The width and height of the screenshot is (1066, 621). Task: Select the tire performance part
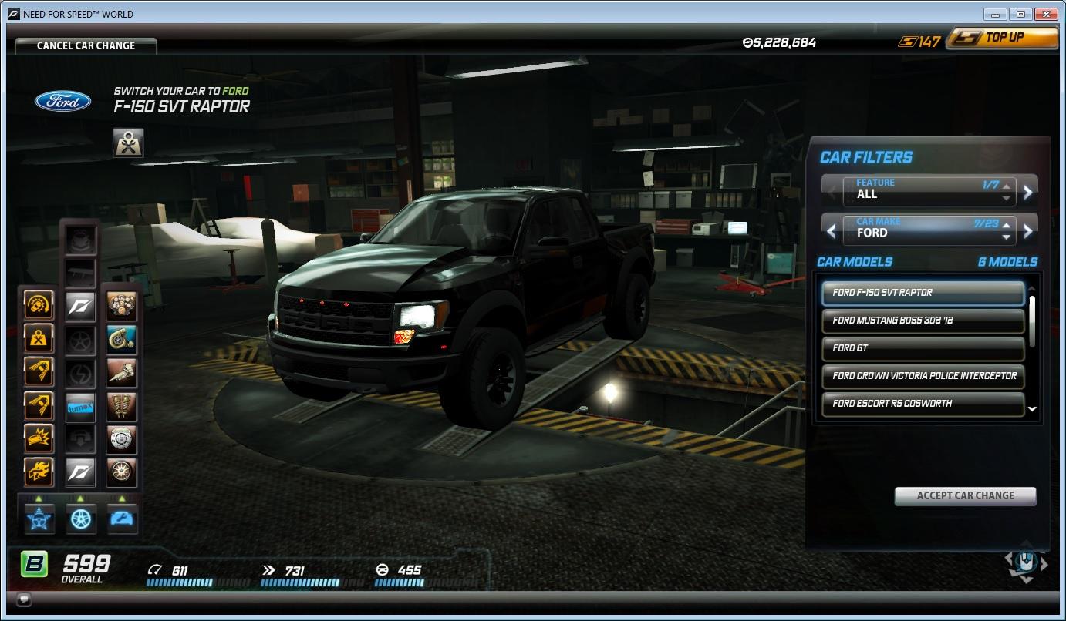coord(122,471)
